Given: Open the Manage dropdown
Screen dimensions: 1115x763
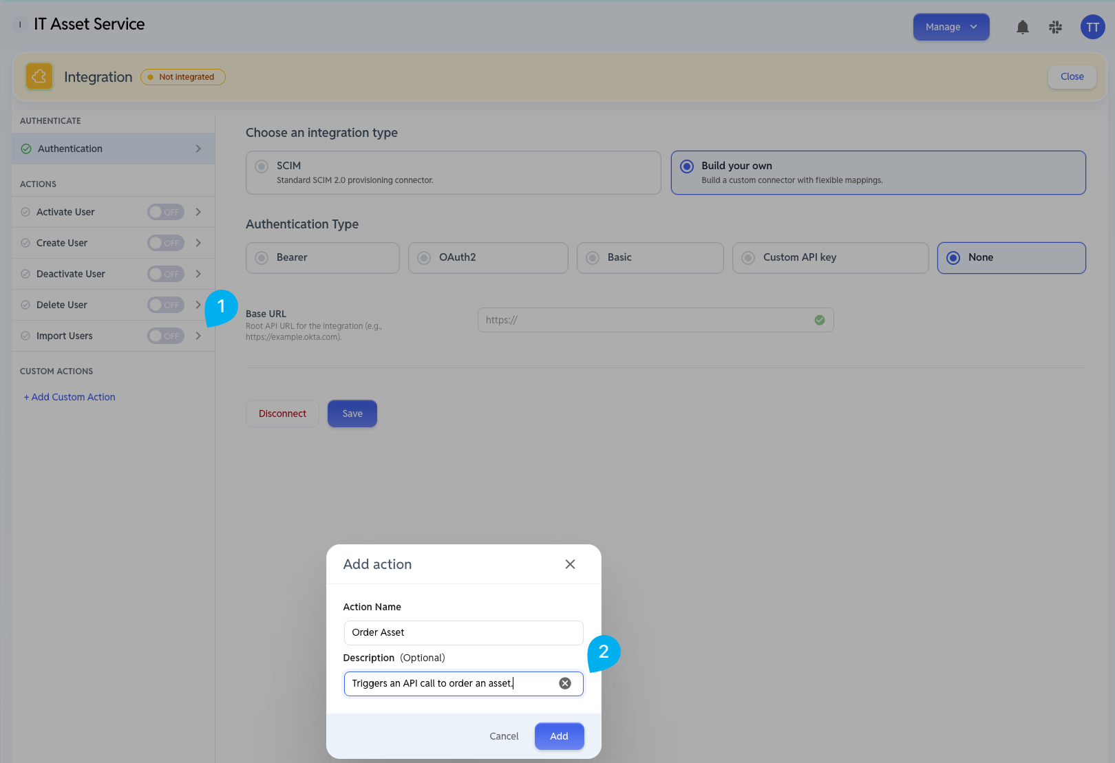Looking at the screenshot, I should click(951, 27).
